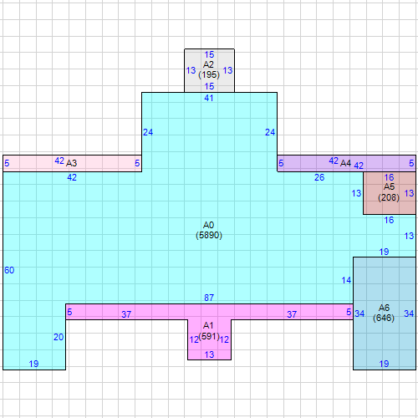Select the left 24 dimension of A0
The height and width of the screenshot is (418, 418).
[x=148, y=132]
